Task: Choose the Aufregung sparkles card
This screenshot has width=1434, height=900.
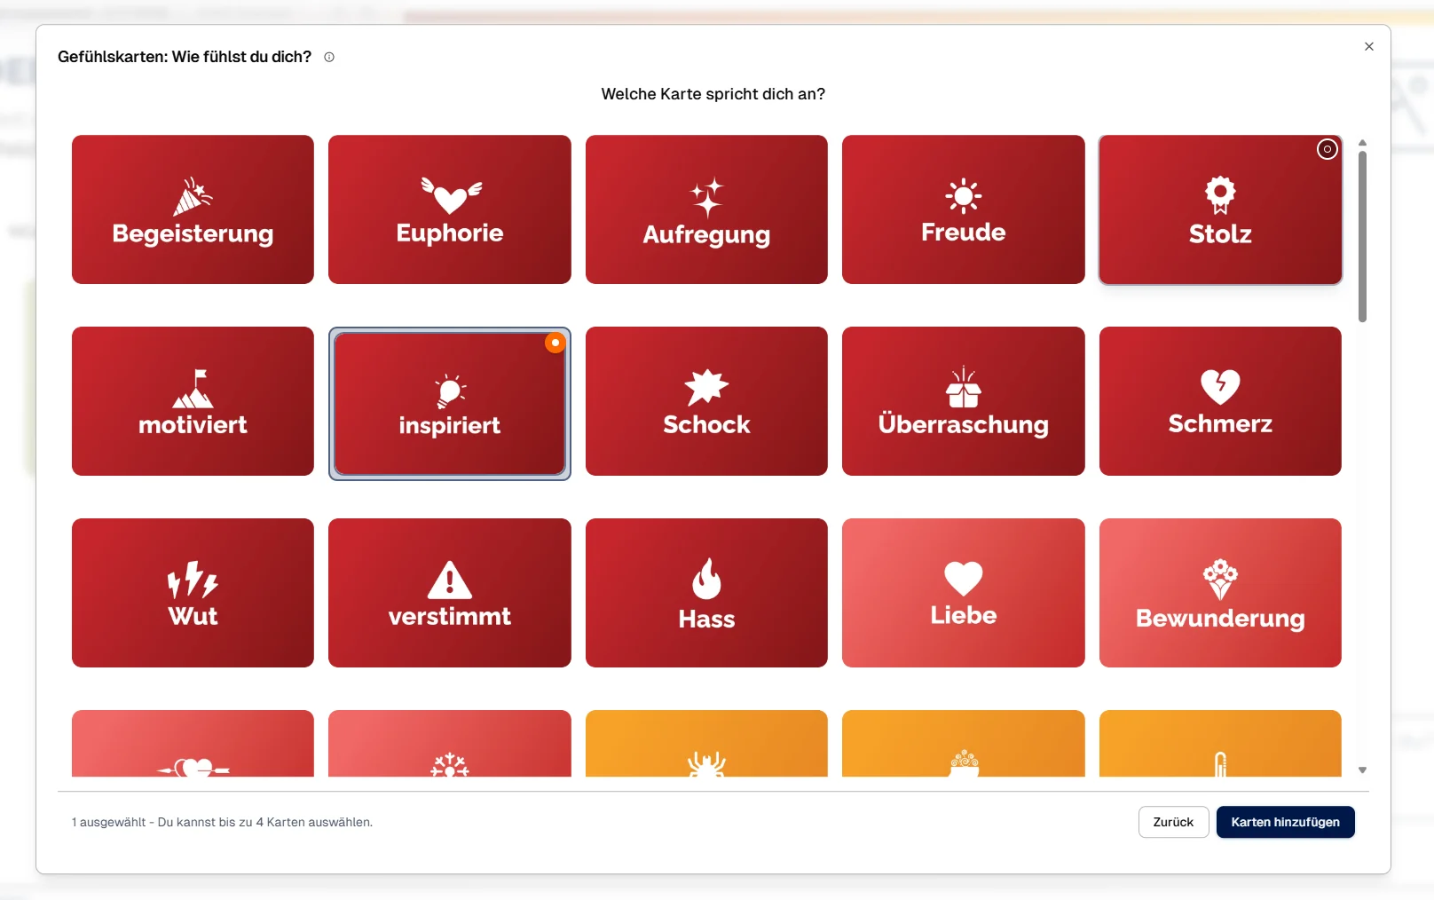Action: click(706, 209)
